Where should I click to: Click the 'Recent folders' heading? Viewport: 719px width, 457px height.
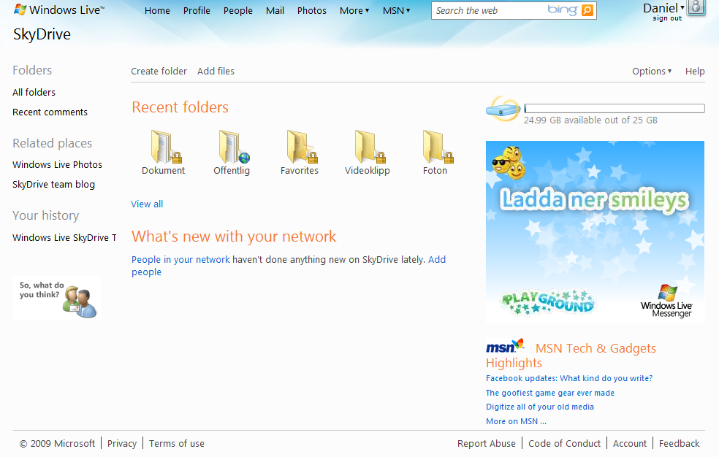(180, 107)
